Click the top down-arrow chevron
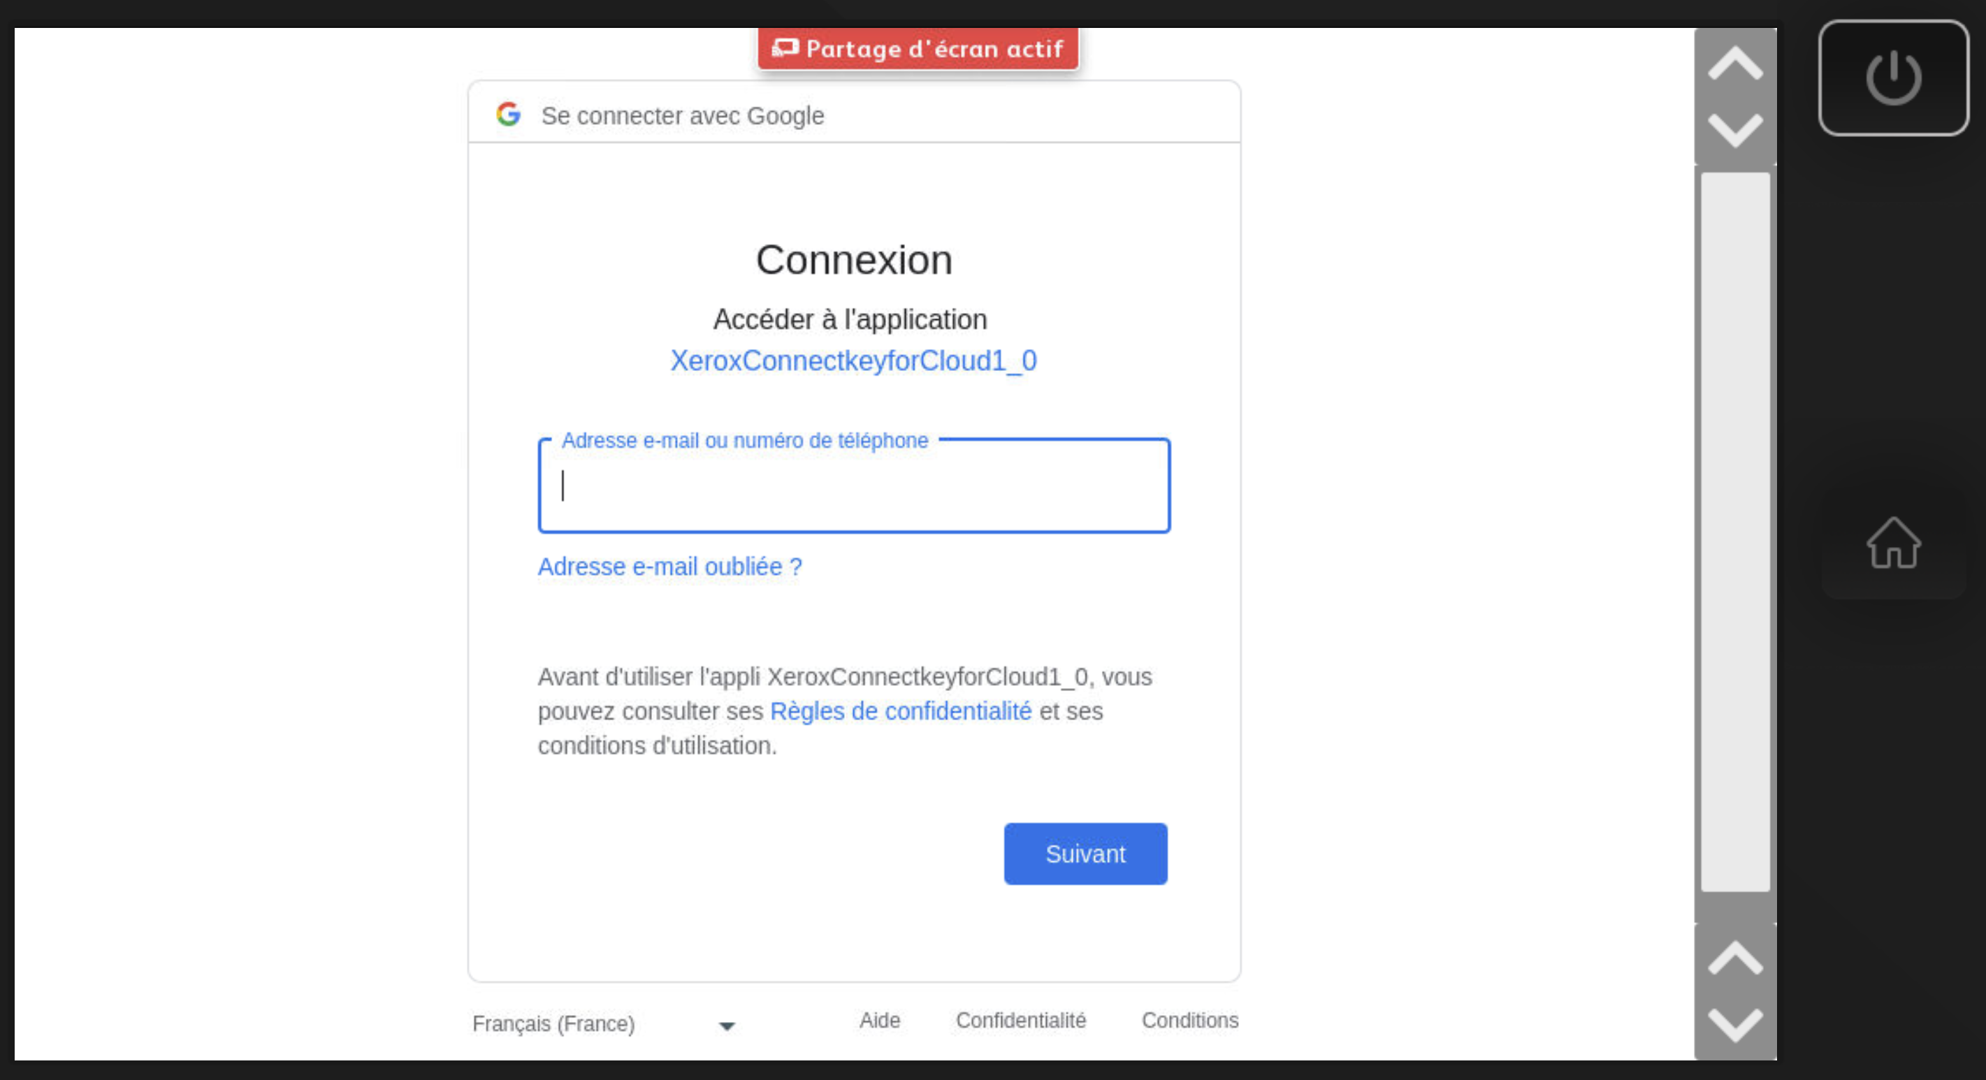Viewport: 1986px width, 1080px height. click(1734, 129)
